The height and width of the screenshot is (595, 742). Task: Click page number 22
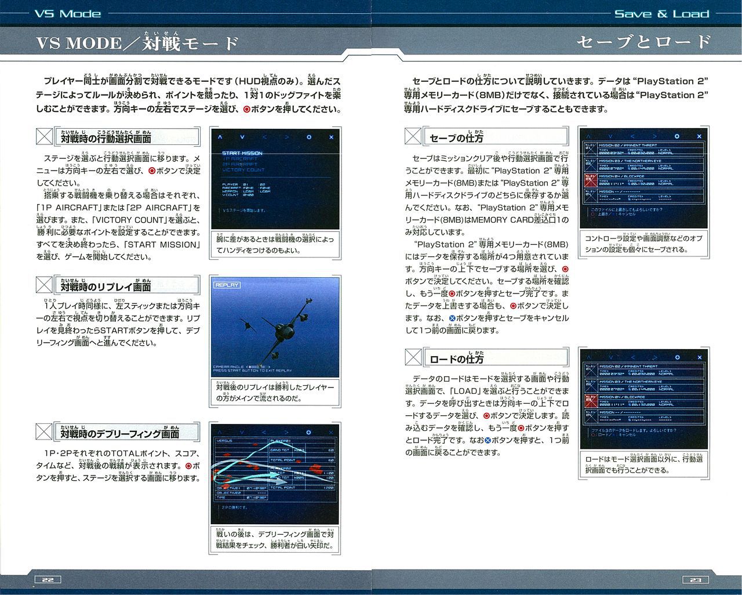tap(48, 579)
